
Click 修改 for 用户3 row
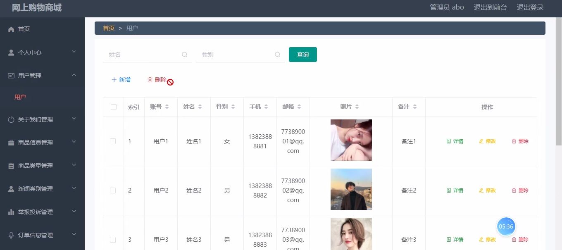(x=487, y=240)
